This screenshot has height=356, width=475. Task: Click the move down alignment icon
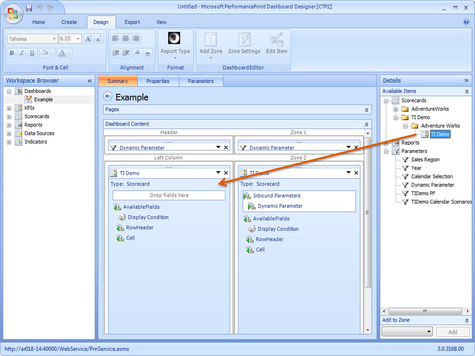point(147,53)
